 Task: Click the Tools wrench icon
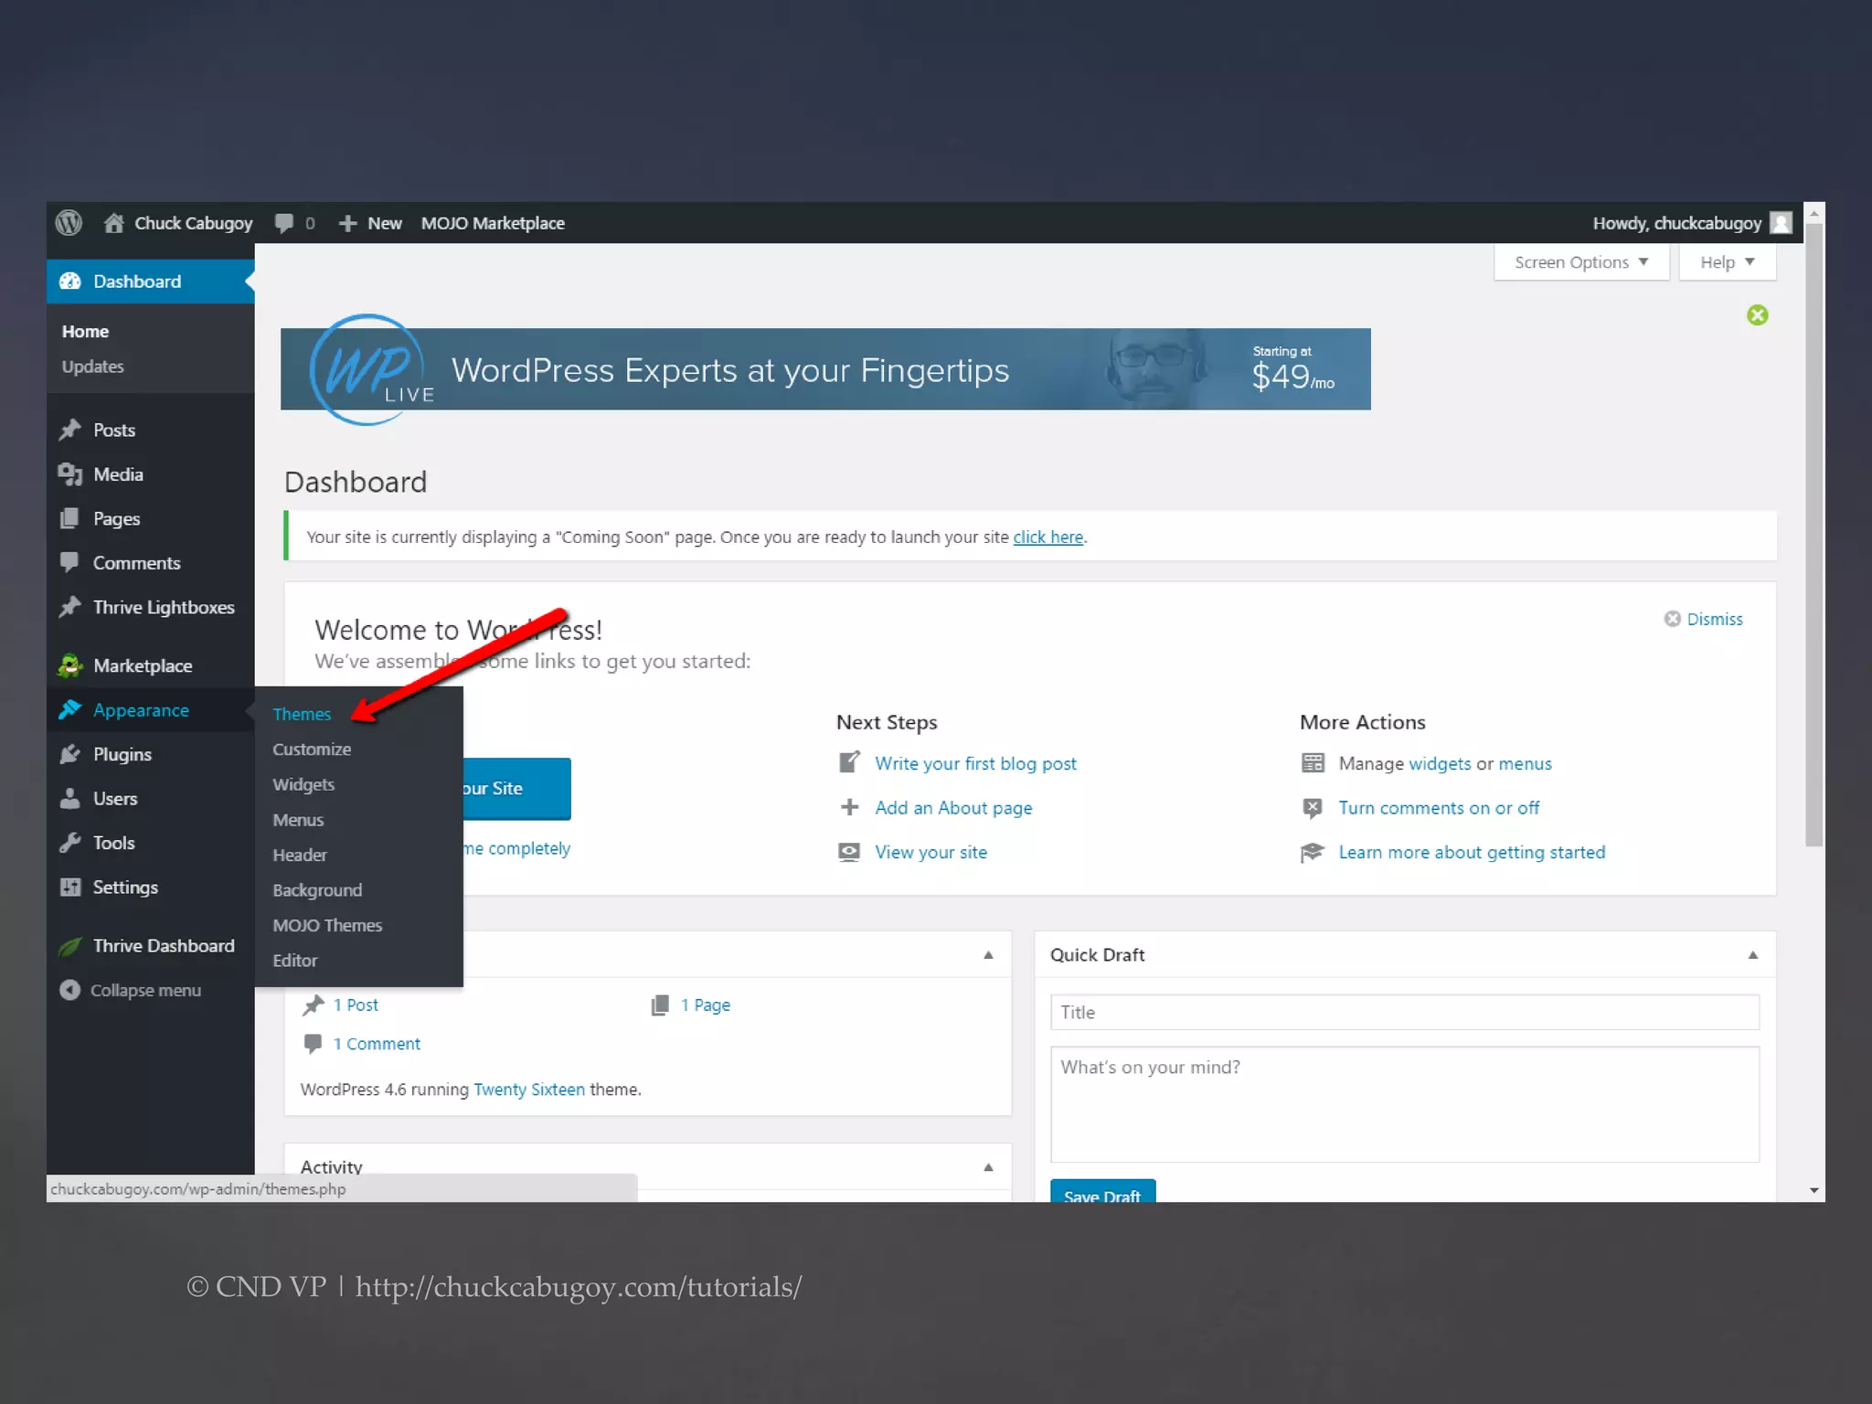[70, 843]
